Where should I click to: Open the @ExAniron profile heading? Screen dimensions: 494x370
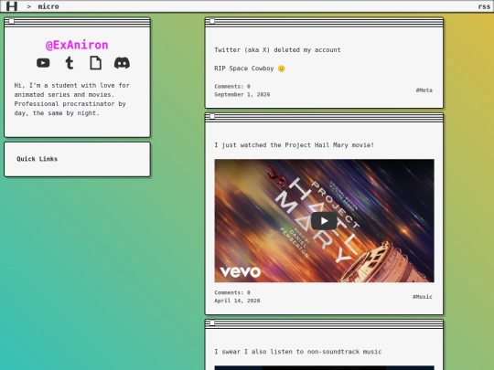(77, 46)
